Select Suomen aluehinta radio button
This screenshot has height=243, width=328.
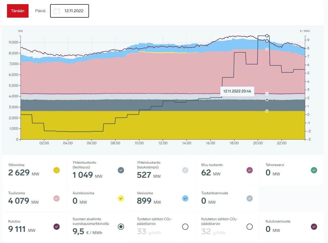point(121,227)
